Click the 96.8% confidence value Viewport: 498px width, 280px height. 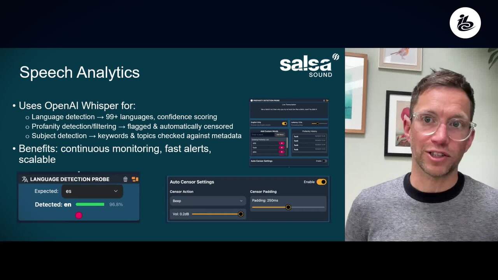pyautogui.click(x=116, y=204)
